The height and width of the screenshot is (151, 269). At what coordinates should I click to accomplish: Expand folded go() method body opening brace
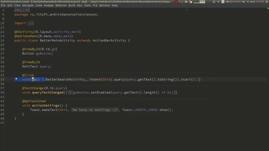(x=43, y=79)
